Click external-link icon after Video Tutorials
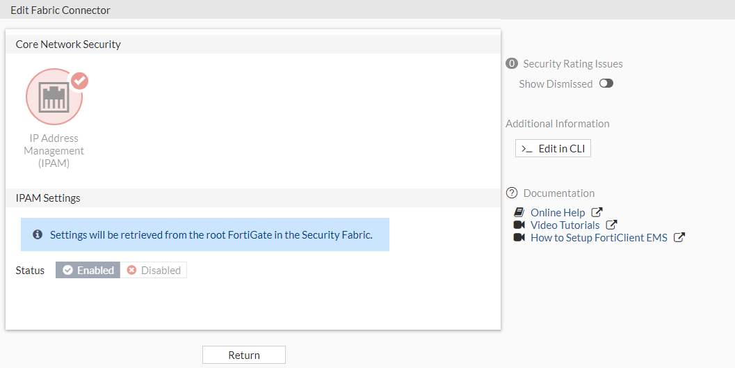 click(611, 225)
